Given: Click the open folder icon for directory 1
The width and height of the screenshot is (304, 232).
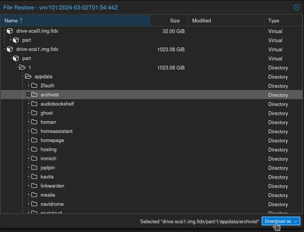Looking at the screenshot, I should (x=22, y=67).
